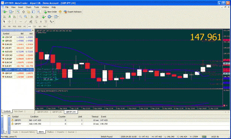Select the Fibonacci Retracement tool
Image resolution: width=231 pixels, height=139 pixels.
coord(36,22)
